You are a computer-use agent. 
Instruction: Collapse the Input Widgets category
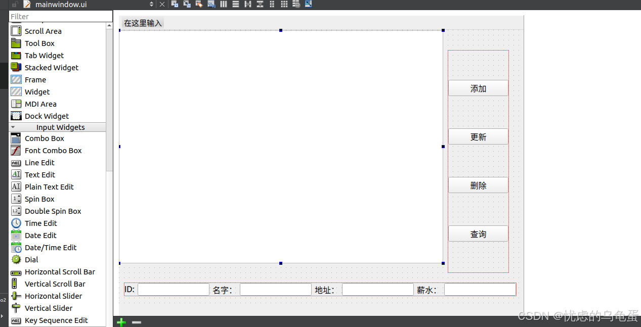coord(57,127)
